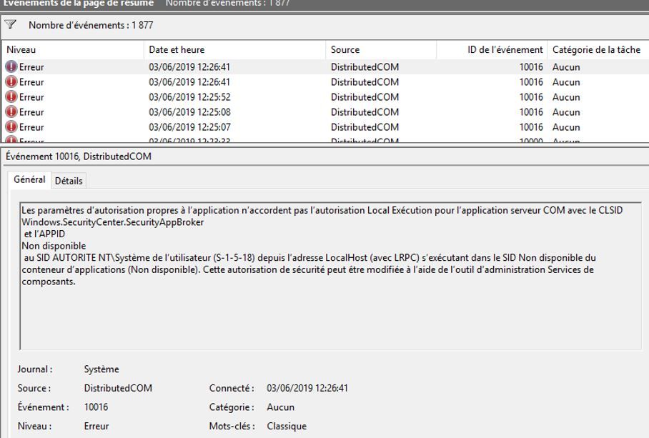Click the Événement 10016, DistributedCOM pane title
This screenshot has width=649, height=438.
tap(79, 156)
